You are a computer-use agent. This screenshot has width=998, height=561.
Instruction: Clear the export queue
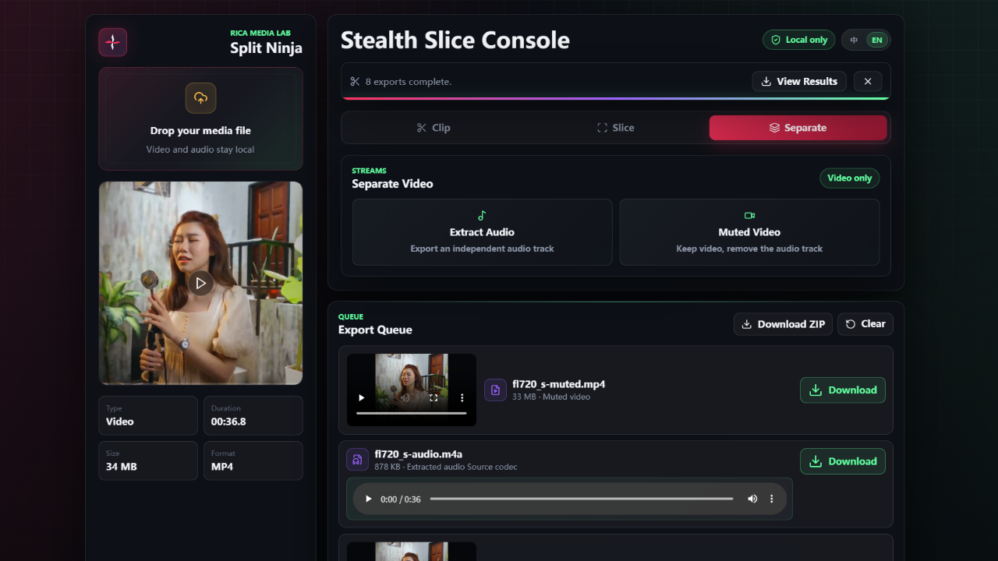pos(865,324)
